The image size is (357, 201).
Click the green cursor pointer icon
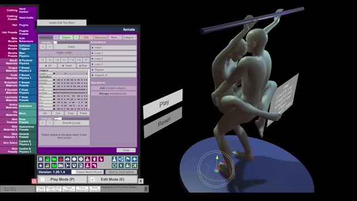(x=121, y=166)
